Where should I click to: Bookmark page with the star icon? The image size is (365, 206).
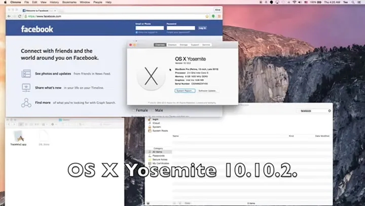pyautogui.click(x=207, y=16)
